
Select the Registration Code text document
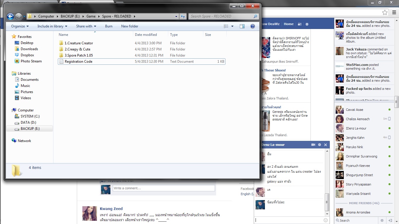(142, 62)
